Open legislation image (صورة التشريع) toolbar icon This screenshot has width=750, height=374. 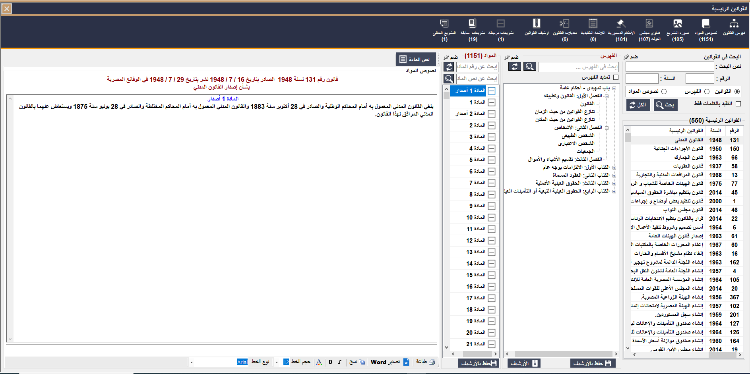coord(678,24)
